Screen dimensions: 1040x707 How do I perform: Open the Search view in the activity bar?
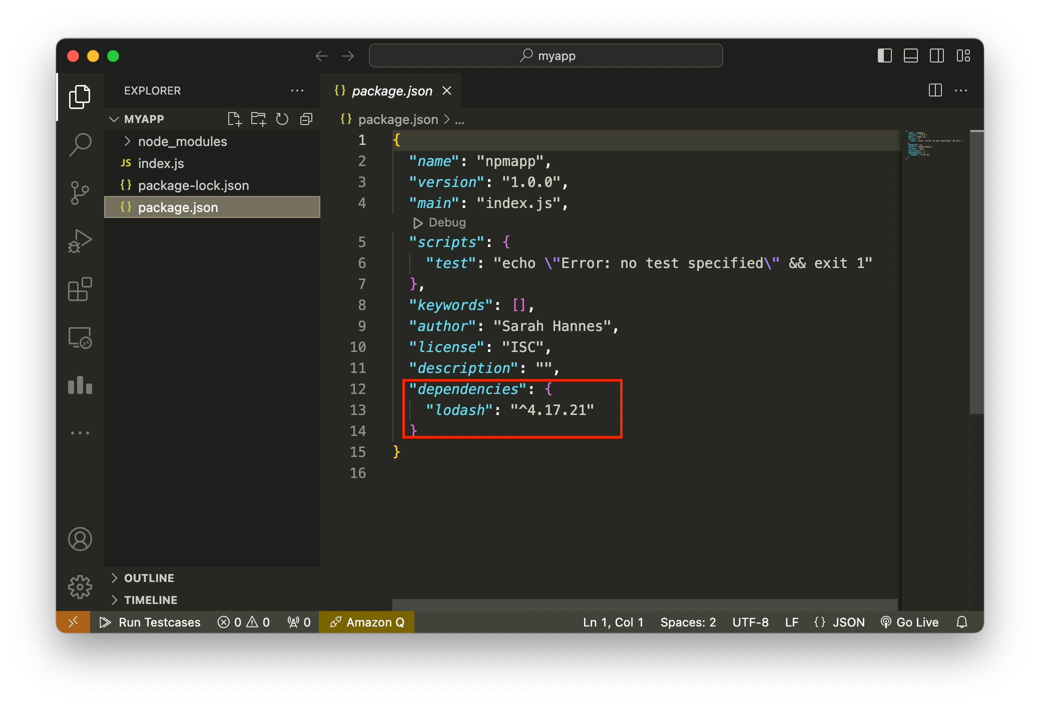80,144
